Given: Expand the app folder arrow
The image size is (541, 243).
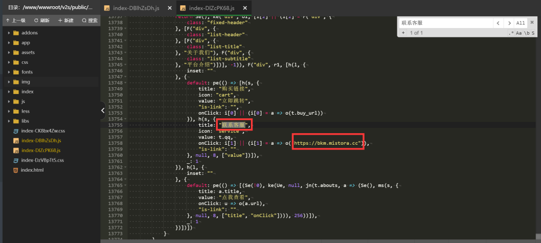Looking at the screenshot, I should point(8,43).
